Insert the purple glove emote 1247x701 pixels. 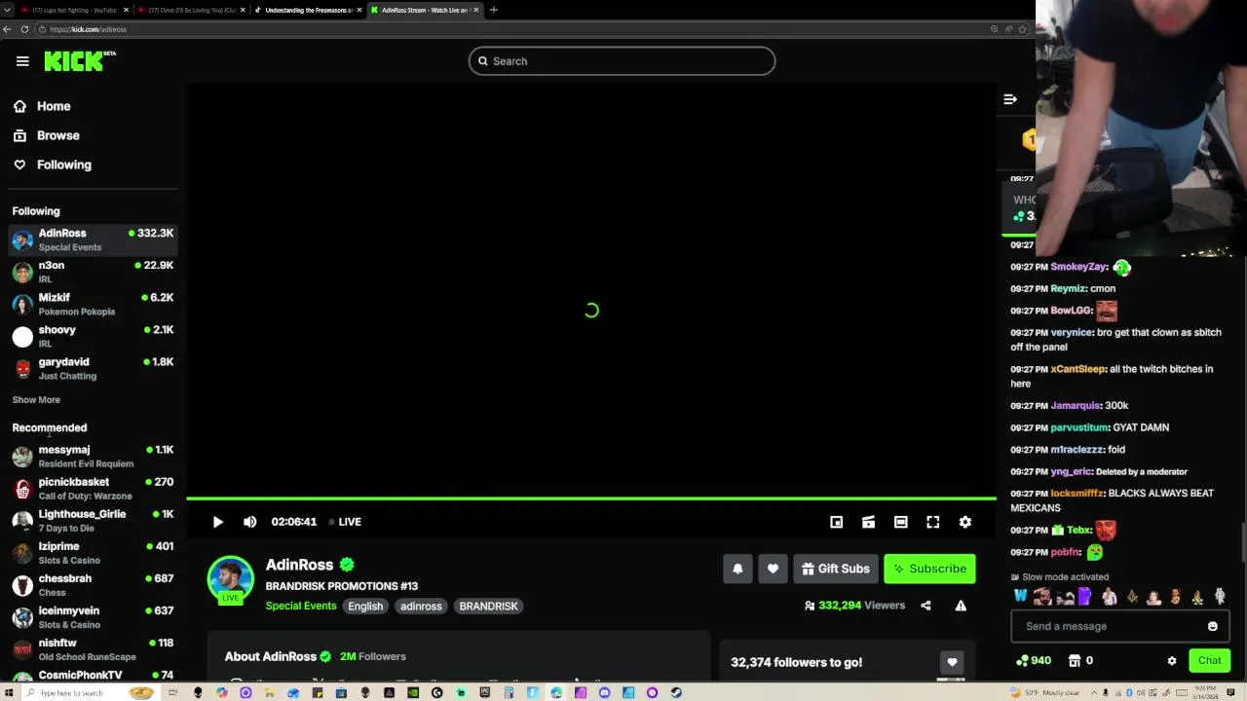(x=1085, y=596)
